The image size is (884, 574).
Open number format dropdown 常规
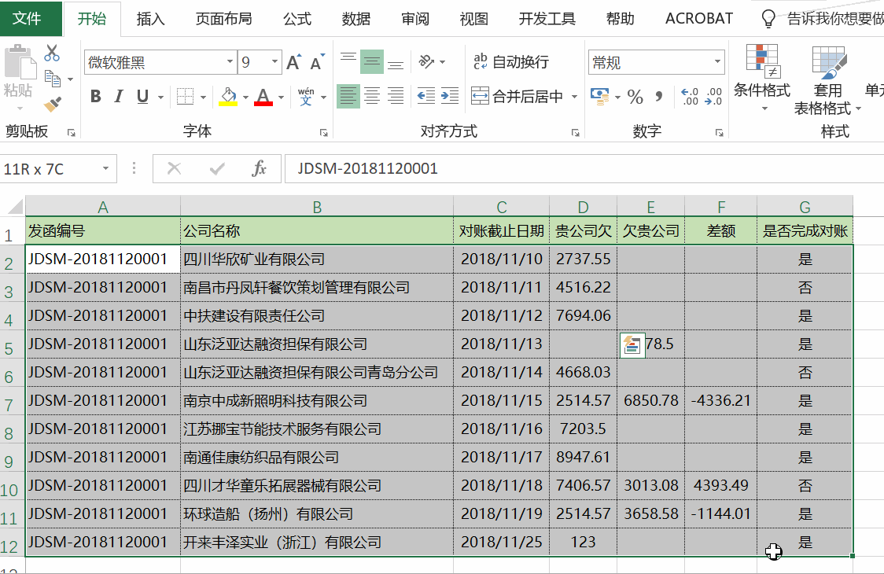pos(717,62)
